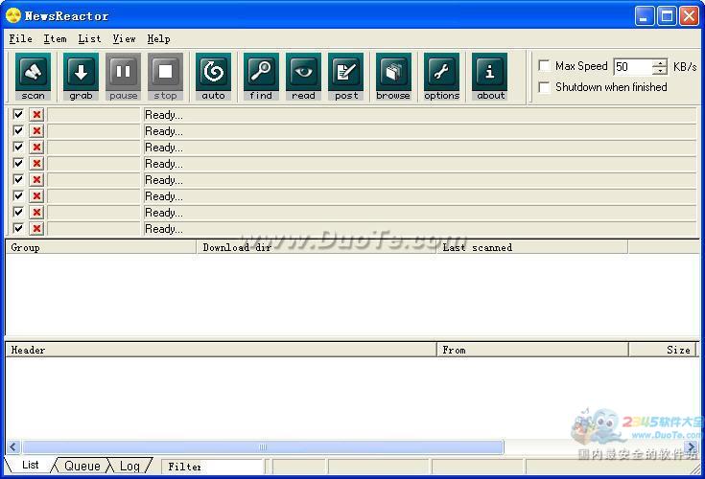Click red X in seventh connection row
Screen dimensions: 705x479
[36, 212]
